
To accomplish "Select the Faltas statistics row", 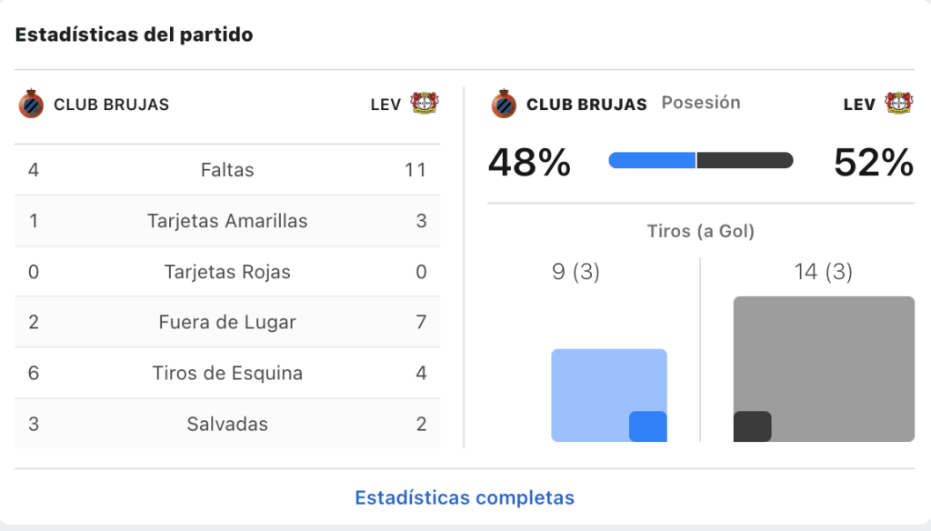I will pyautogui.click(x=227, y=170).
